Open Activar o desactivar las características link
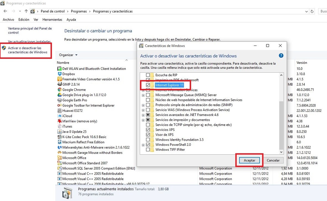 coord(28,50)
